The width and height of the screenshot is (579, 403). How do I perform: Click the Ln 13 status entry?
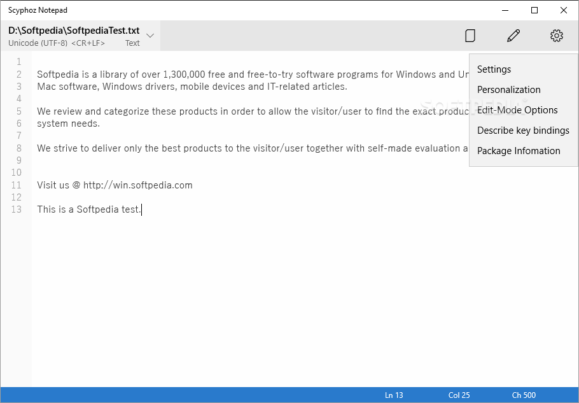click(x=394, y=395)
